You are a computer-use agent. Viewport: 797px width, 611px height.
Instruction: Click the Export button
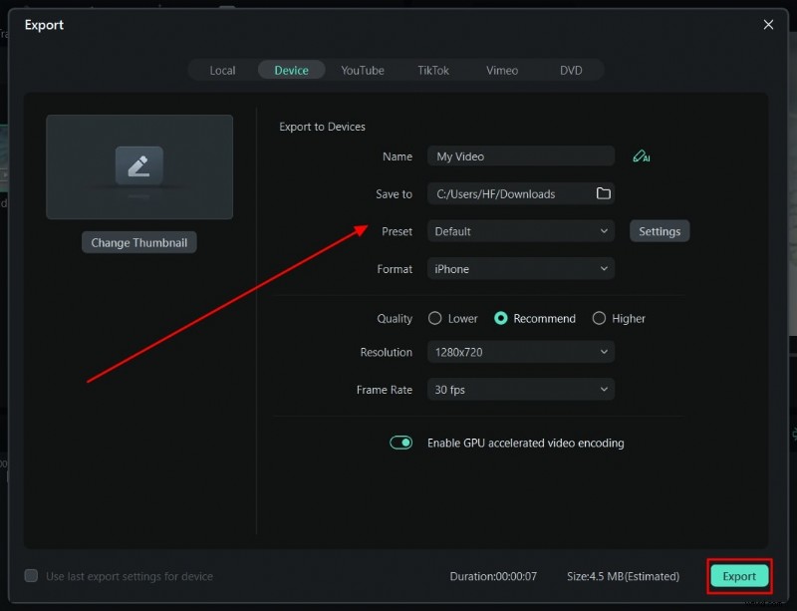tap(738, 576)
